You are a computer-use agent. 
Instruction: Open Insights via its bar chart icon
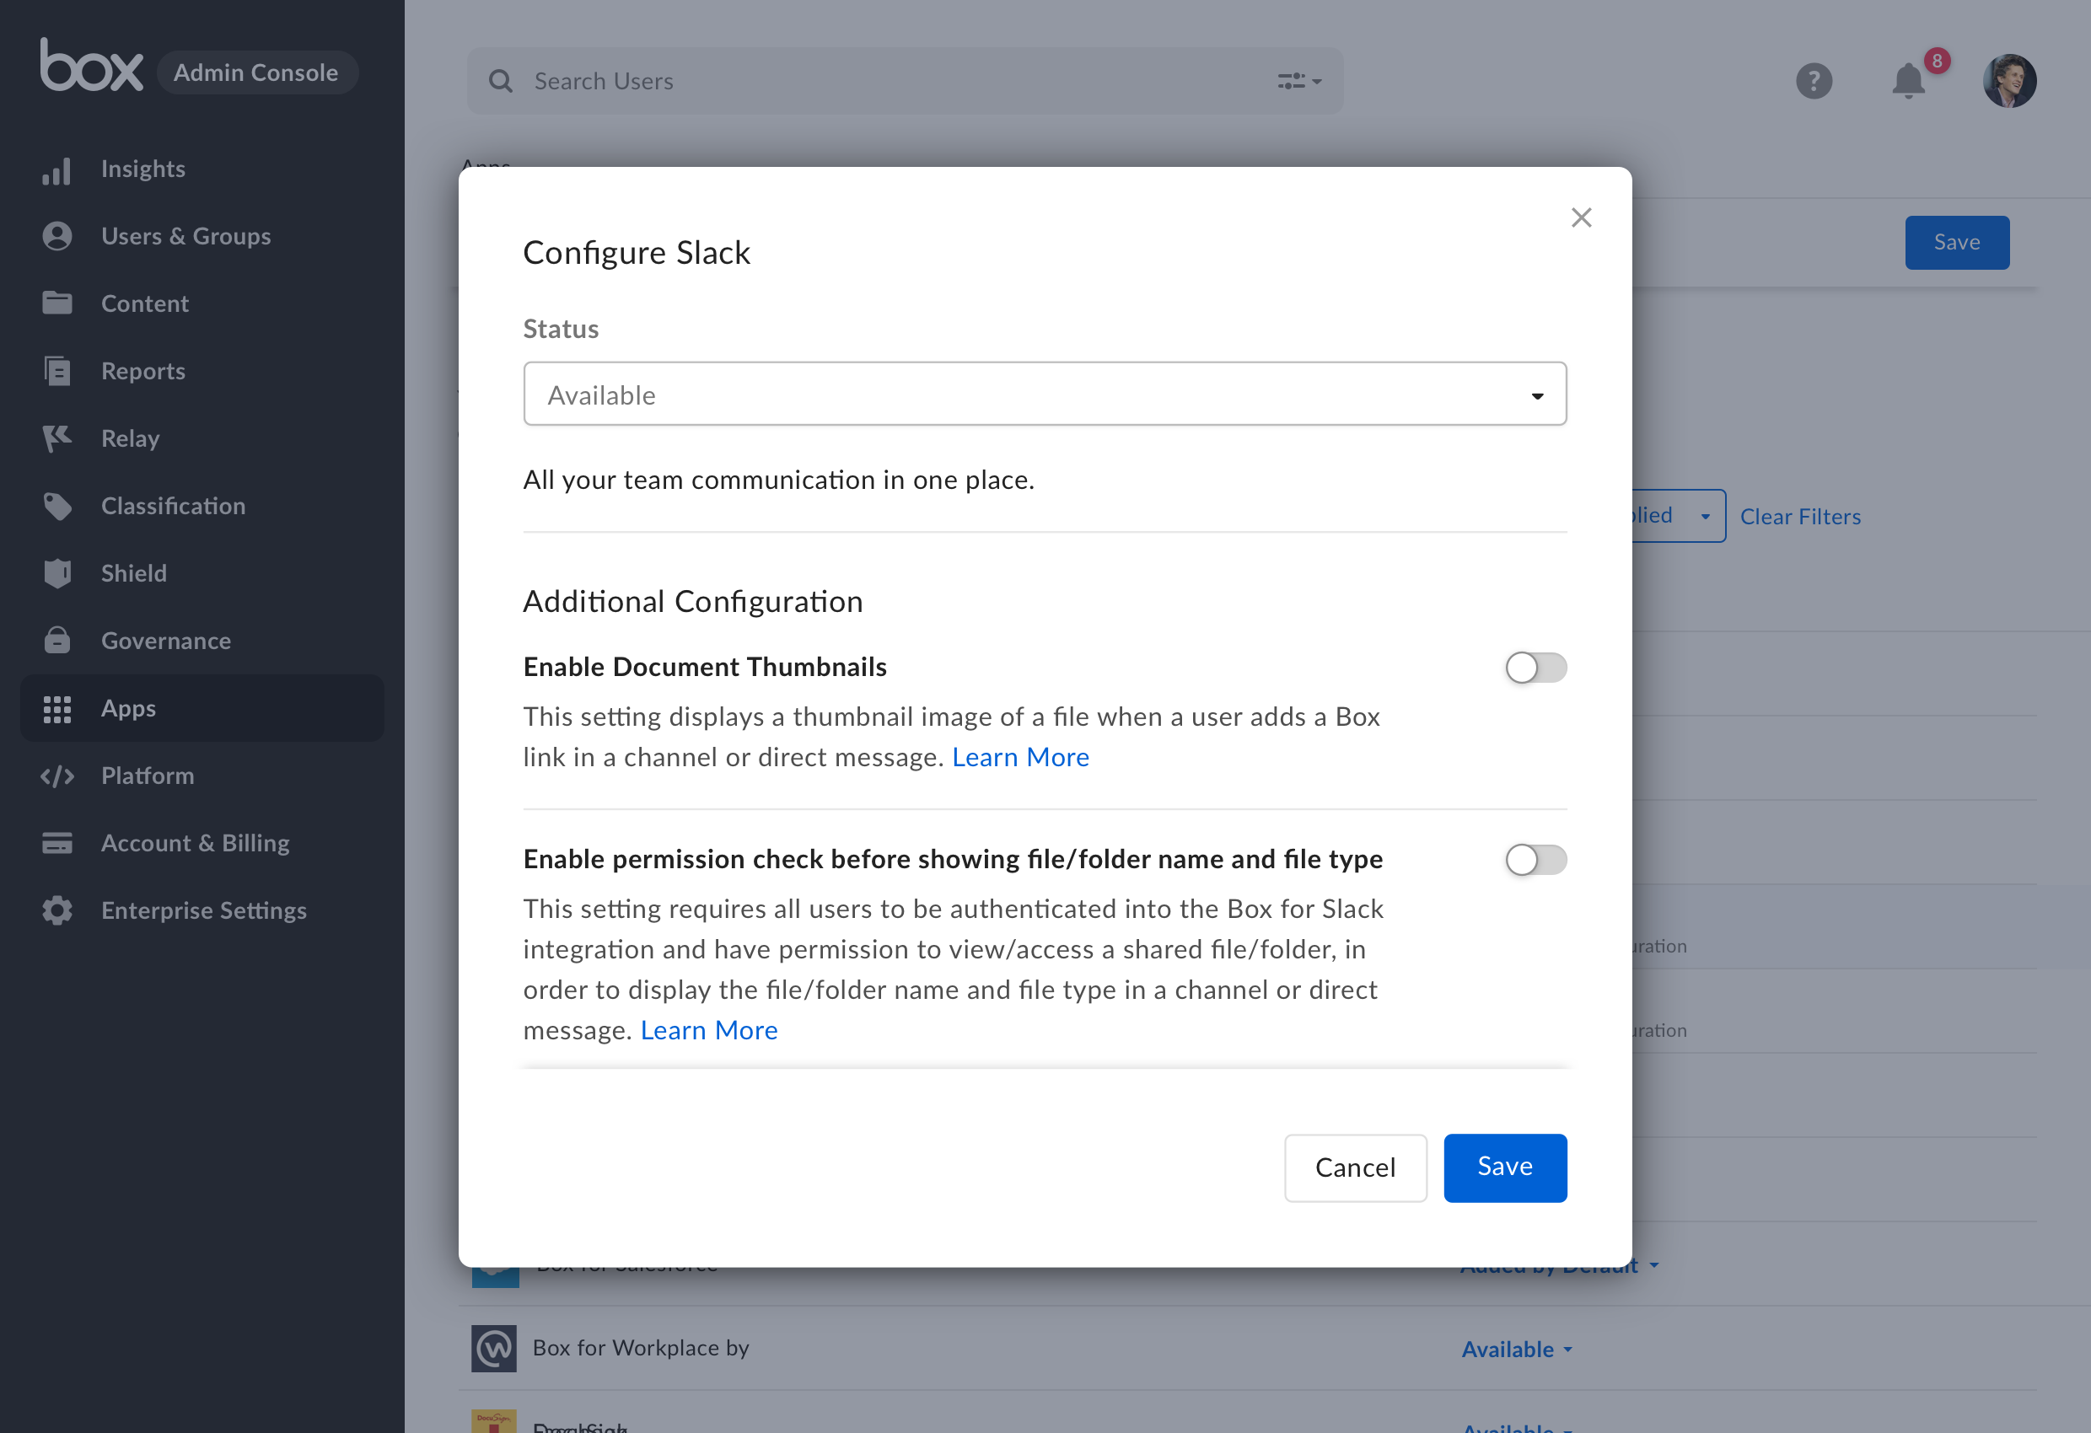click(x=56, y=170)
